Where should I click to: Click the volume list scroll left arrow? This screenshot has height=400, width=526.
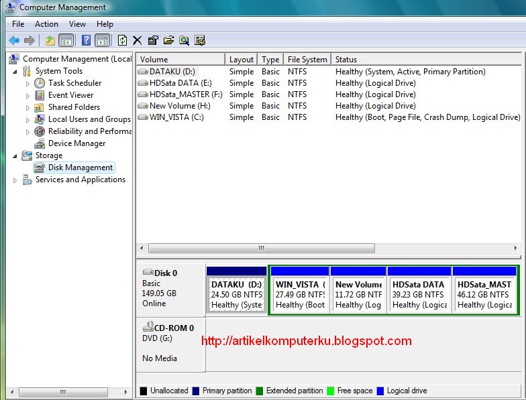tap(142, 248)
